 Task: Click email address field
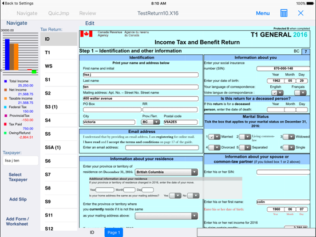162,148
